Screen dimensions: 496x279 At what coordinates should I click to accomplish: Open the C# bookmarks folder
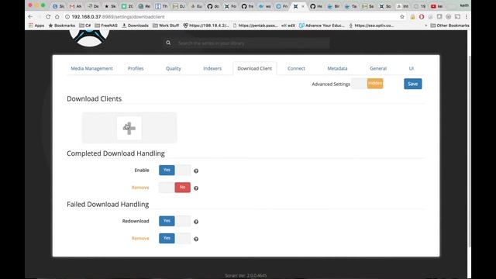[x=84, y=26]
